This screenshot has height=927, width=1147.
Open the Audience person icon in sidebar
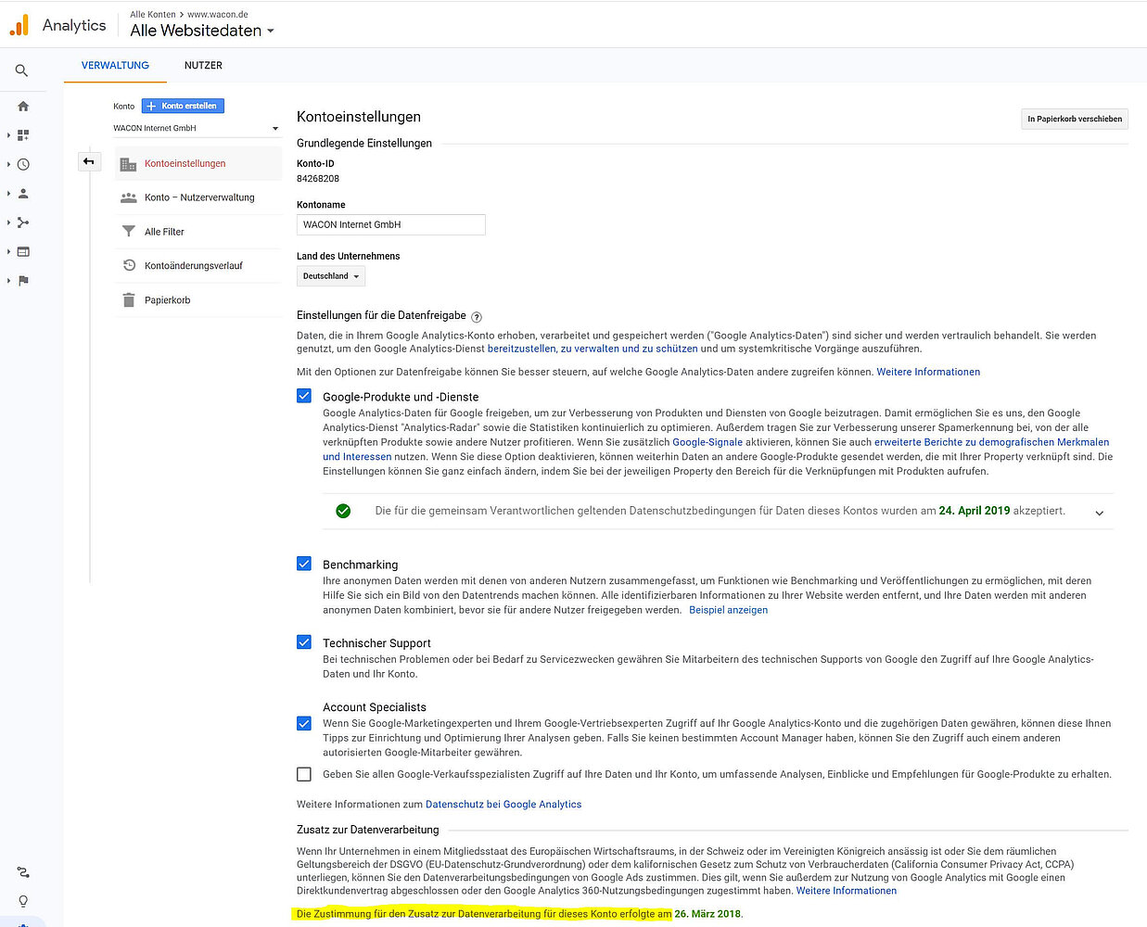tap(23, 194)
